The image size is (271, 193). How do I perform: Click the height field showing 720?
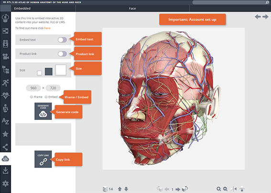pos(53,88)
